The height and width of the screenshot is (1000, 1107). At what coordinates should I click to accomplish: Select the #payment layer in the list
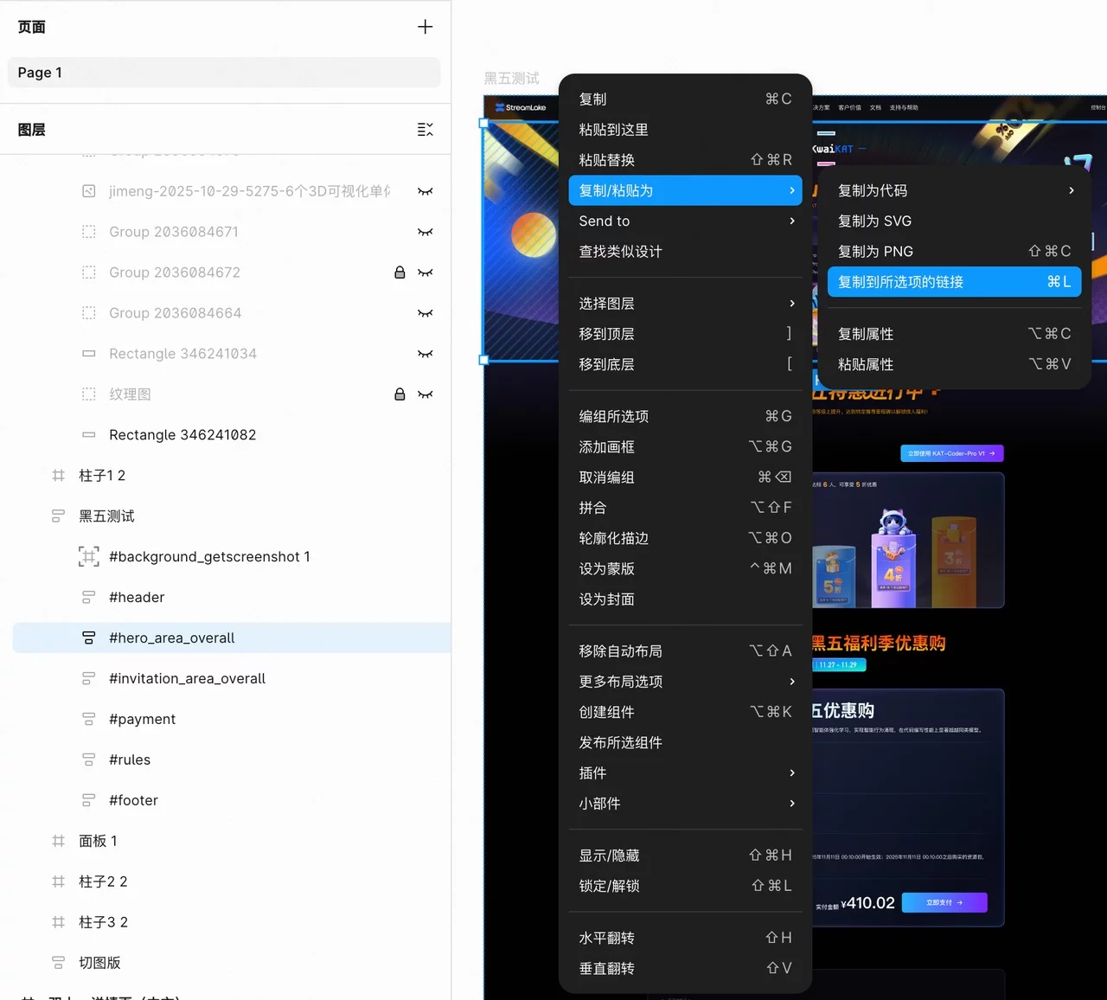pyautogui.click(x=142, y=719)
